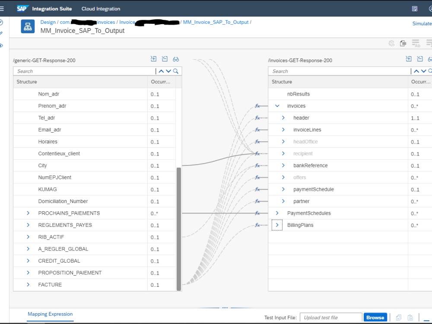The image size is (432, 324).
Task: Expand all nodes in the generic-GET-Response panel
Action: (153, 59)
